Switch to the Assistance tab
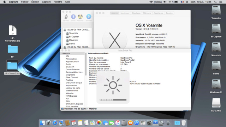The width and height of the screenshot is (226, 127). tap(159, 13)
